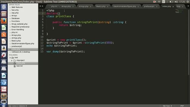Select the index.php tab
Image resolution: width=190 pixels, height=107 pixels.
(x=167, y=6)
